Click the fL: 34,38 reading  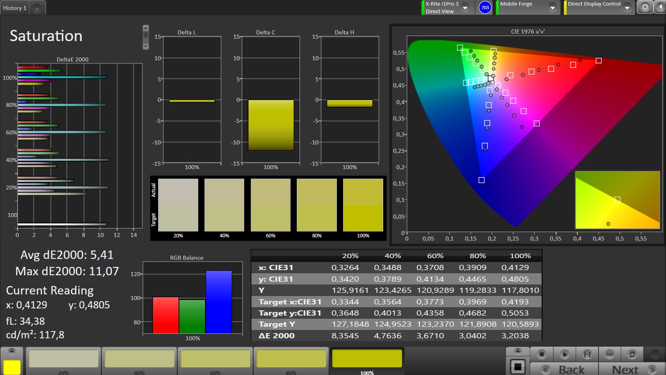(x=25, y=321)
